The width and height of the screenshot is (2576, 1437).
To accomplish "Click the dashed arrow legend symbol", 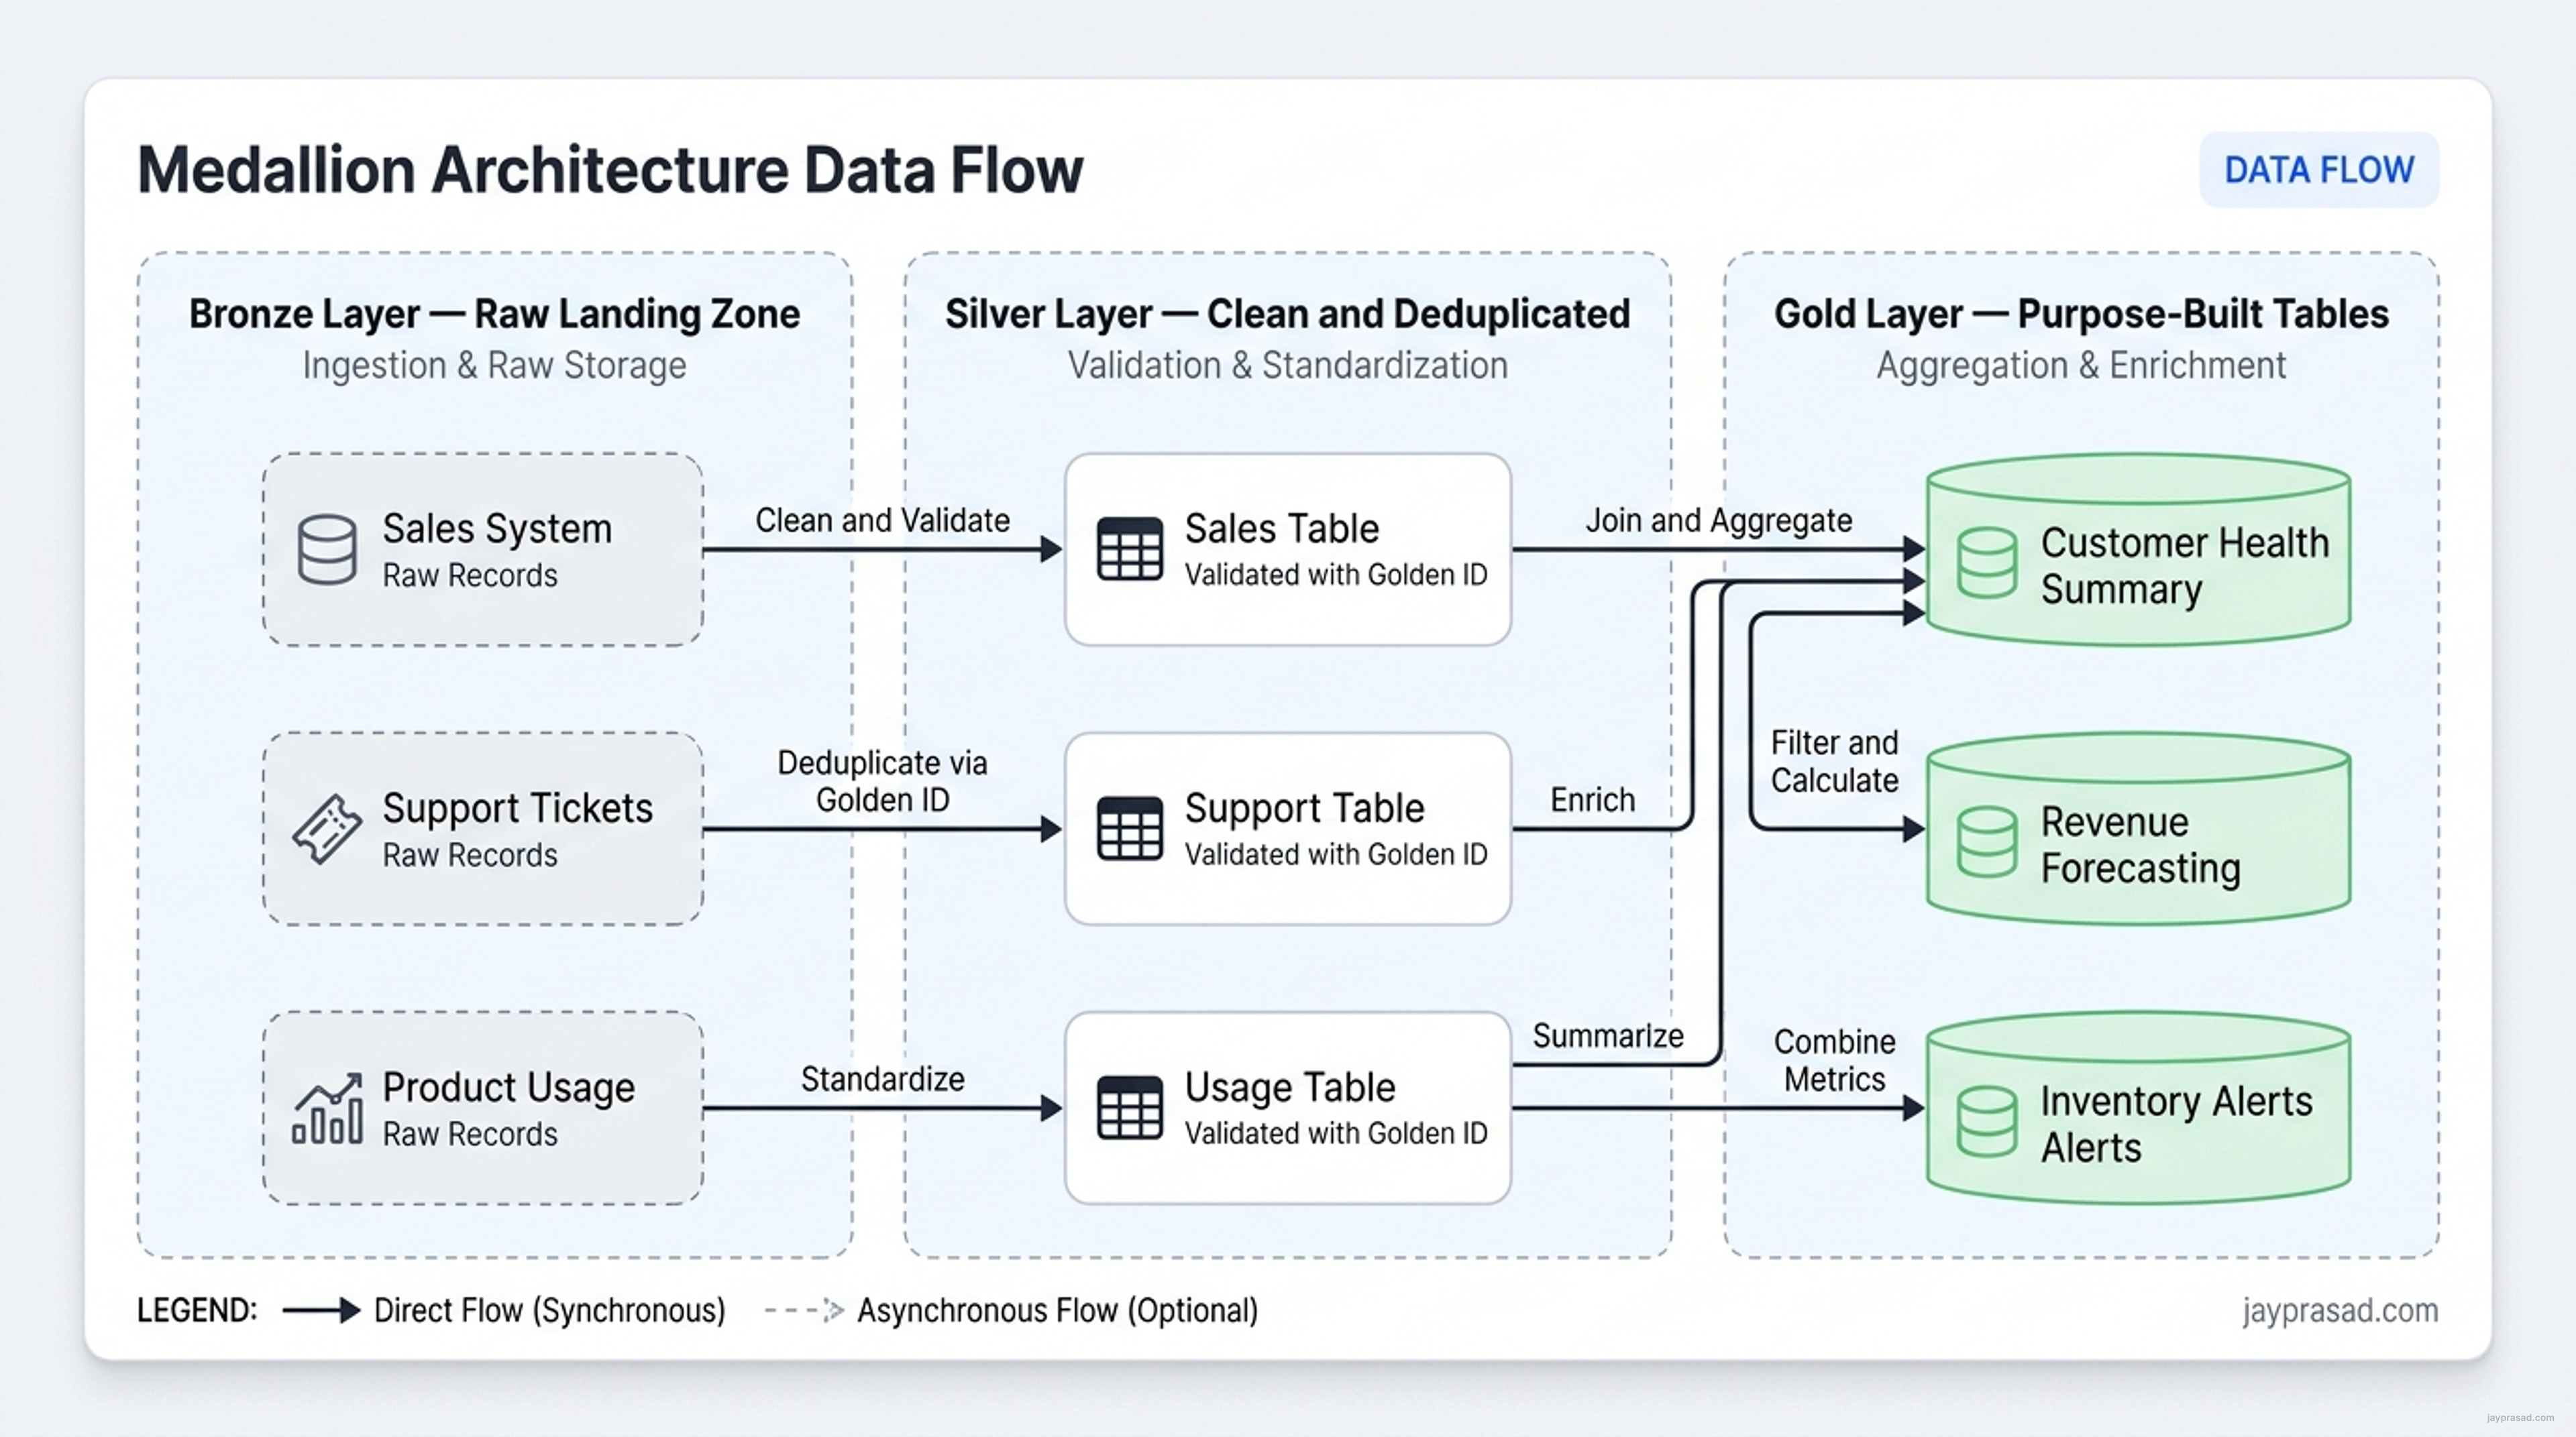I will tap(804, 1310).
